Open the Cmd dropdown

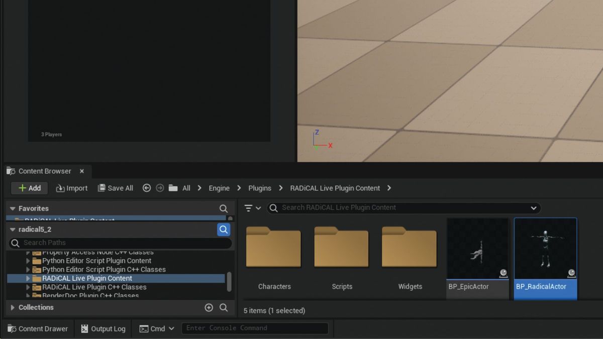point(157,328)
